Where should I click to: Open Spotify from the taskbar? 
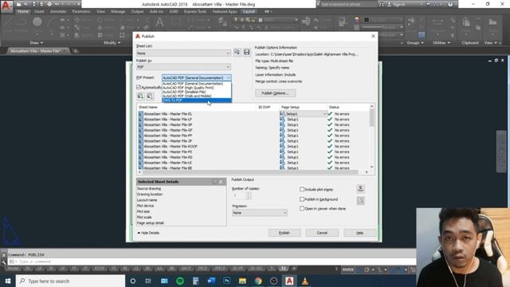(x=180, y=281)
